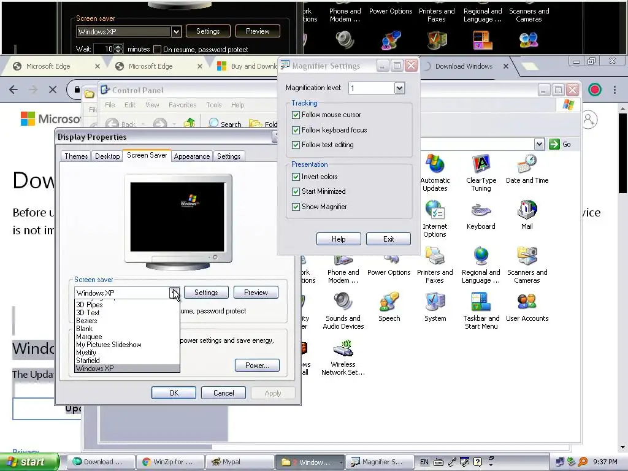Open Sounds and Audio Devices icon

click(x=343, y=311)
